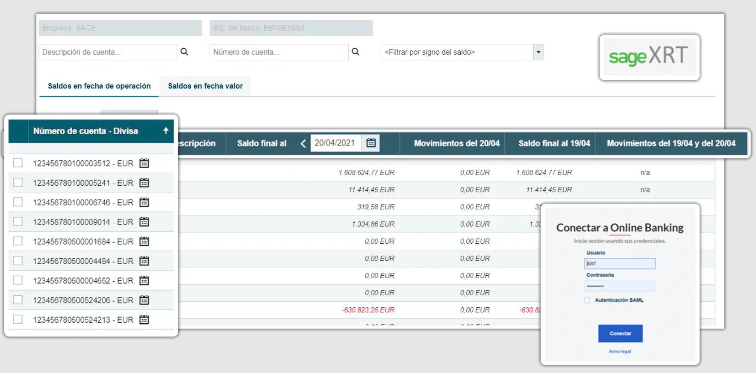
Task: Open calendar for account 123456780500004652
Action: coord(144,280)
